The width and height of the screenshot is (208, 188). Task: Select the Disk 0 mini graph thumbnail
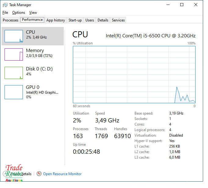point(14,73)
